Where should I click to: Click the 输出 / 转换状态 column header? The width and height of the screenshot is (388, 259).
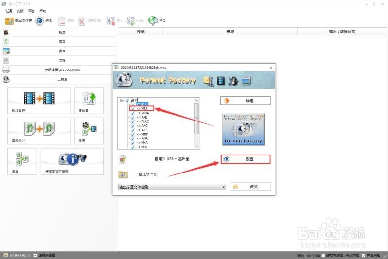tap(342, 32)
